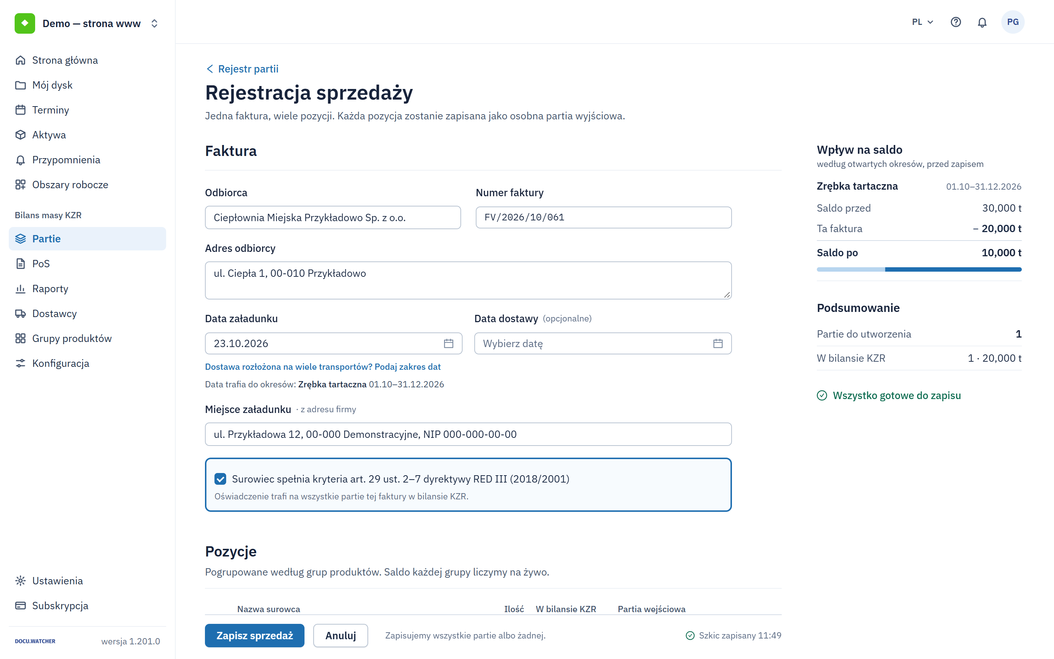Click the green Demo workspace logo icon
Screen dimensions: 1054x659
point(25,23)
